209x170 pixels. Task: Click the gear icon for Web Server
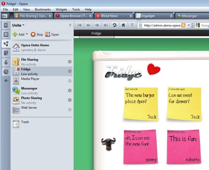tap(70, 110)
